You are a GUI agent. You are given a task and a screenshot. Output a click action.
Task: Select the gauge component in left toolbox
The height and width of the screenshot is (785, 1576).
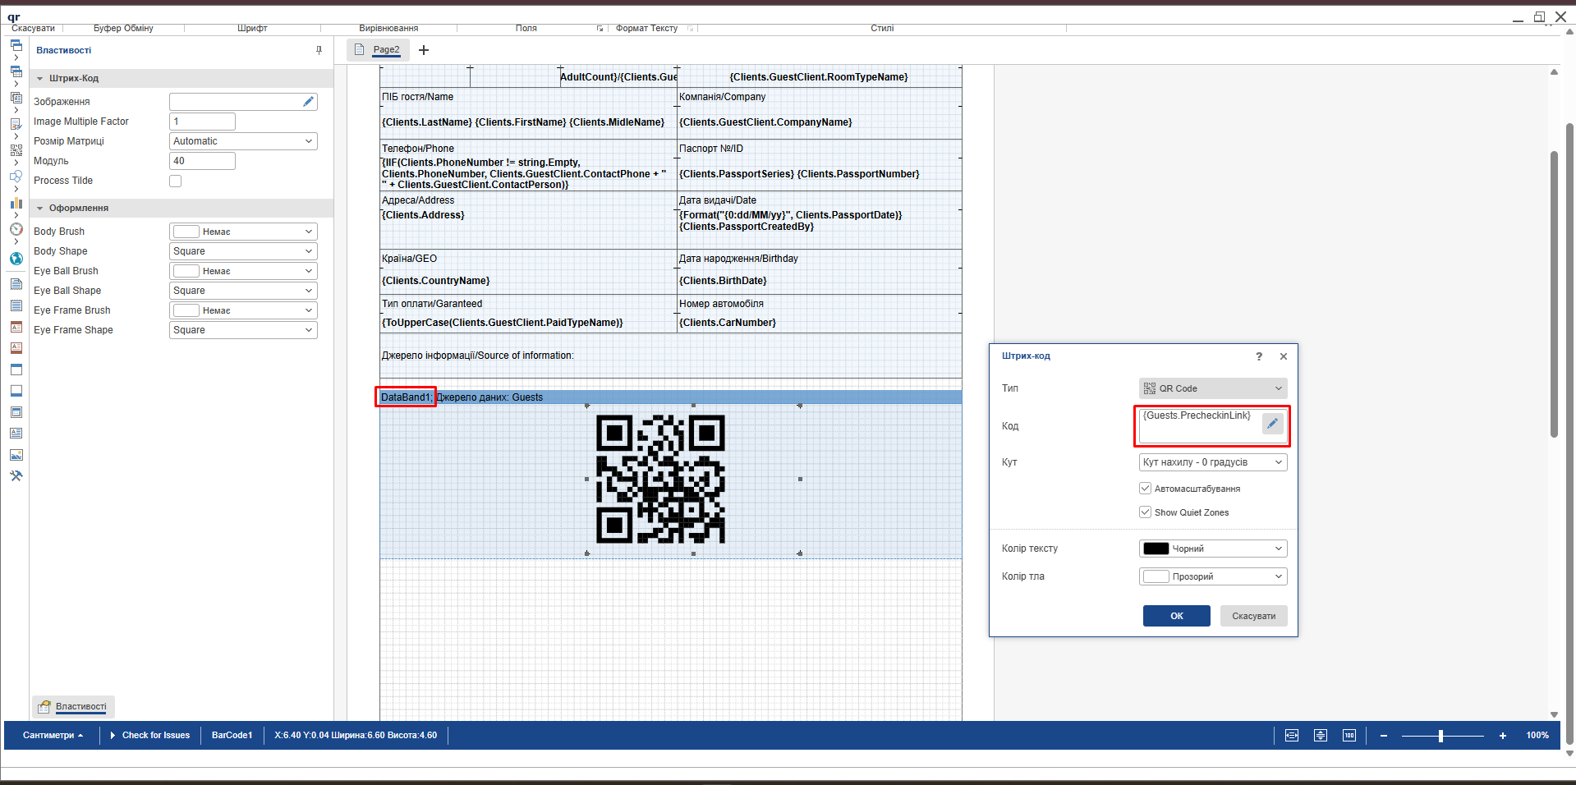16,230
